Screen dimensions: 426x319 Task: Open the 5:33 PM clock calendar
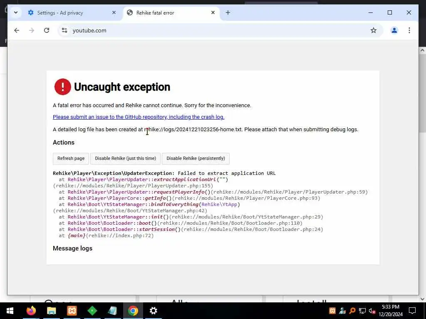pos(391,311)
